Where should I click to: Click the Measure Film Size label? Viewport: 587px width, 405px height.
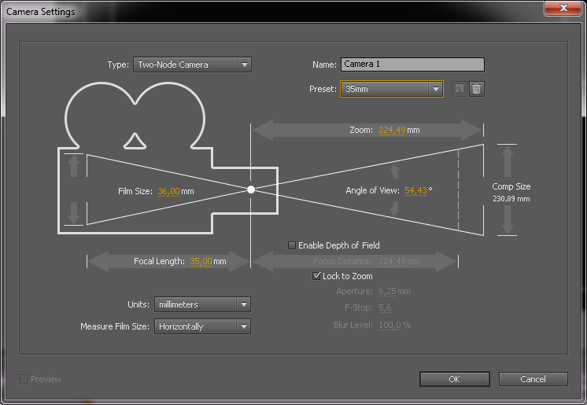coord(115,326)
